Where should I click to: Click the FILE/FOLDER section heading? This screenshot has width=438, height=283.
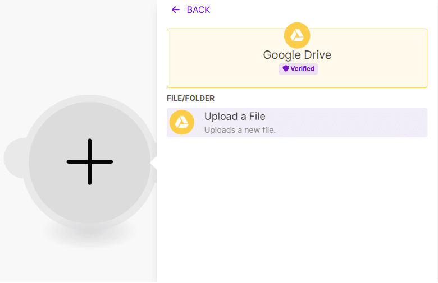[x=190, y=98]
